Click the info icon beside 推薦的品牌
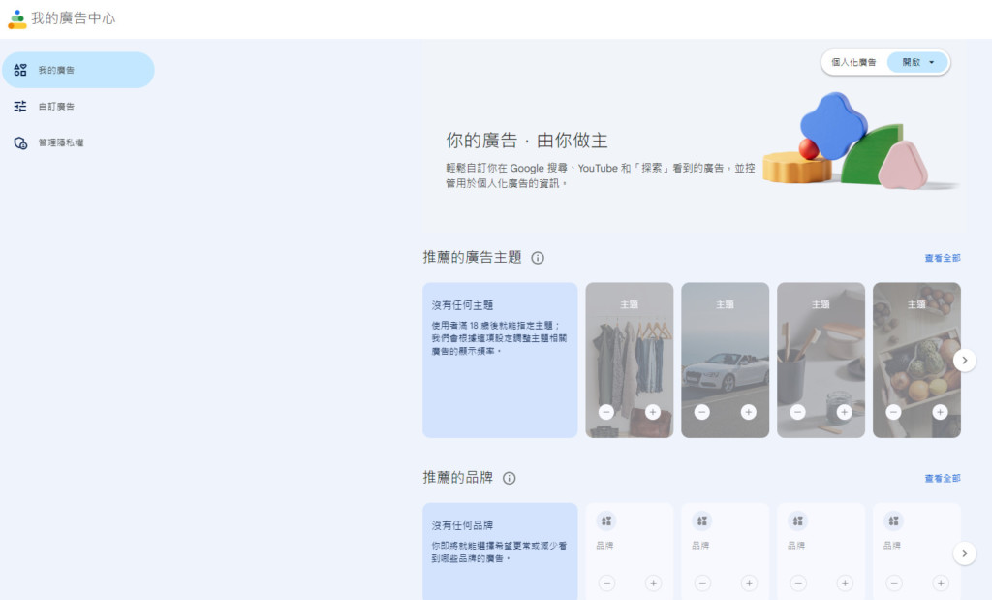 tap(510, 478)
